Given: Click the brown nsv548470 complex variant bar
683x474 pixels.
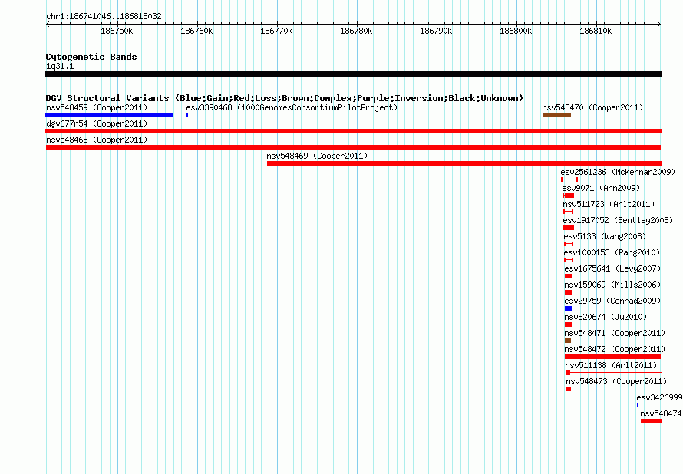Looking at the screenshot, I should (x=556, y=115).
